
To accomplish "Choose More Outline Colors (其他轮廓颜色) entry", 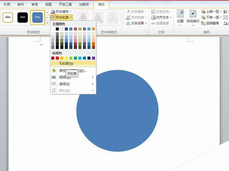I will point(73,71).
